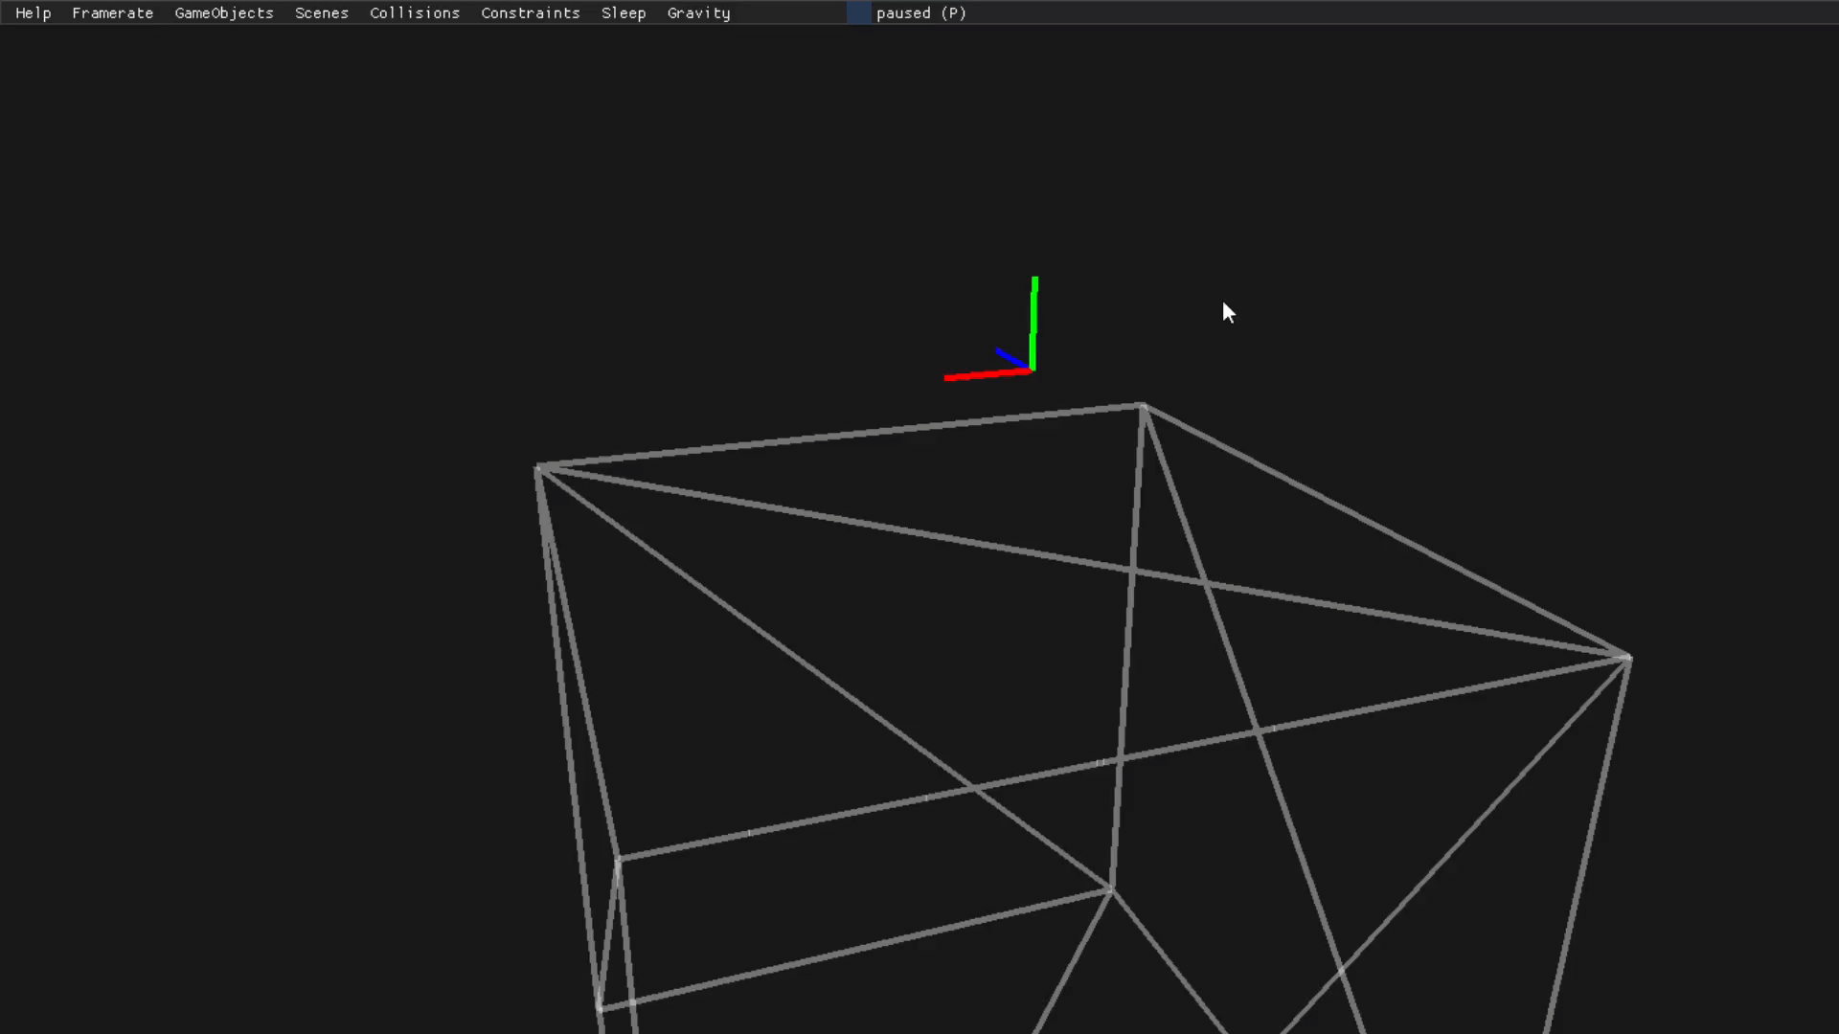Click the bottom-left wireframe vertex
1839x1034 pixels.
(x=600, y=1006)
